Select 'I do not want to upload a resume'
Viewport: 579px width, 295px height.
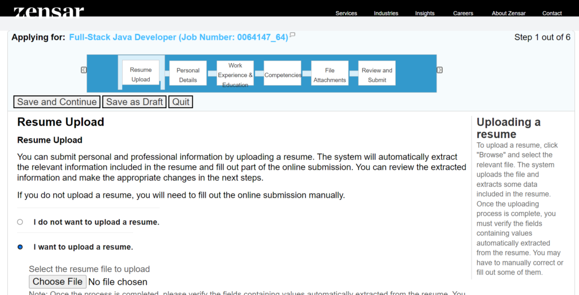(20, 222)
